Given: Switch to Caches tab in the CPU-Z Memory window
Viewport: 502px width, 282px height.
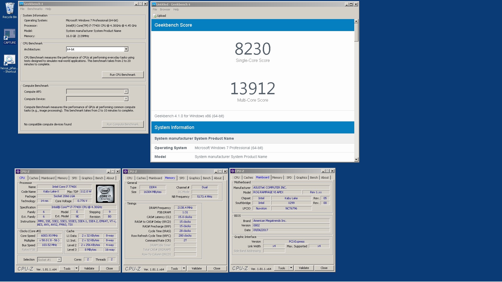Looking at the screenshot, I should (x=141, y=178).
